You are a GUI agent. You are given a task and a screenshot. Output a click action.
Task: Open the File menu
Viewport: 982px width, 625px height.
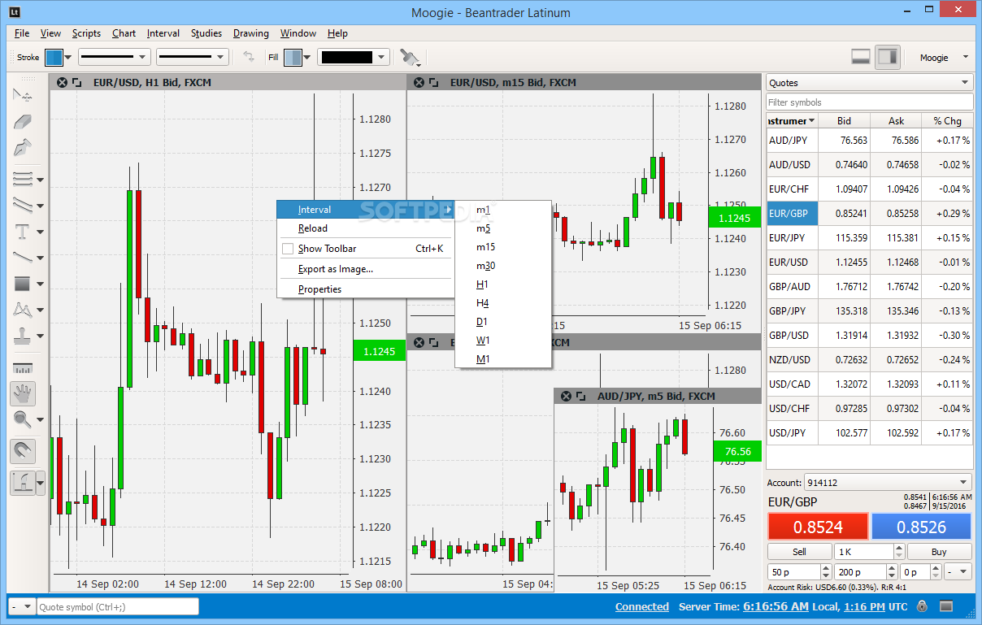(22, 33)
